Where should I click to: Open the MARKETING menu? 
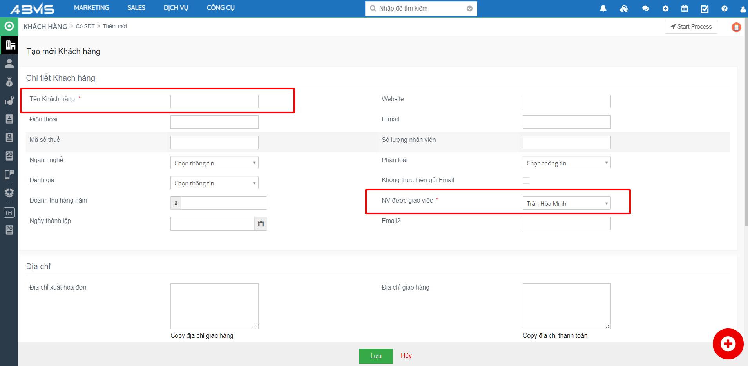(91, 8)
